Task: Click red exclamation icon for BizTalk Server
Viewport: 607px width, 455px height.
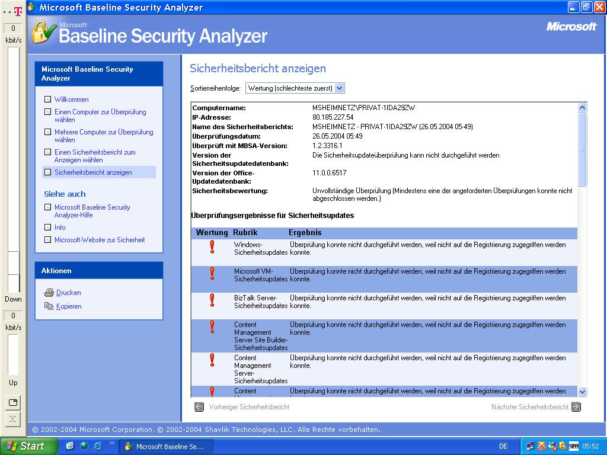Action: point(212,300)
